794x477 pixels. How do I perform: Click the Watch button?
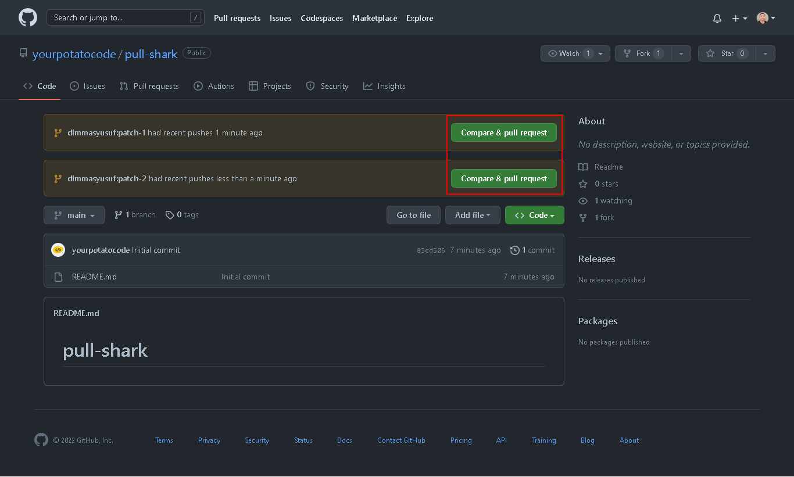coord(575,53)
